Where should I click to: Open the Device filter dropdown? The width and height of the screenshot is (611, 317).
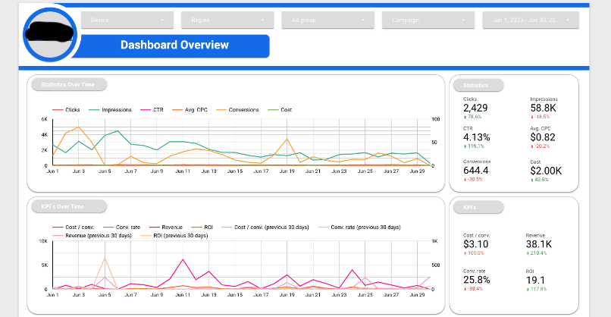click(126, 20)
